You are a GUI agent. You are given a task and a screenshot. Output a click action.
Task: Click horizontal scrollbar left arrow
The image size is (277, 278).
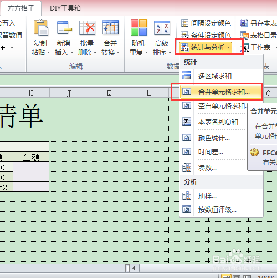tap(134, 268)
